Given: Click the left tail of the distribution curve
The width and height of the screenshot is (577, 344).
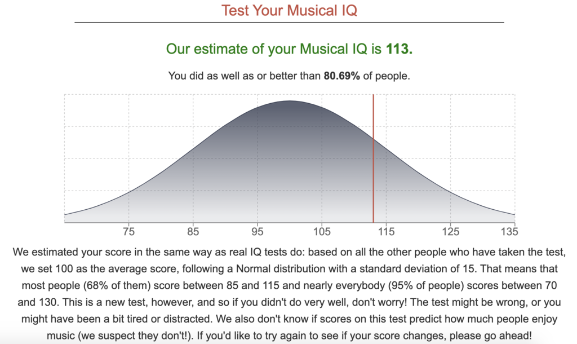Looking at the screenshot, I should pos(85,210).
